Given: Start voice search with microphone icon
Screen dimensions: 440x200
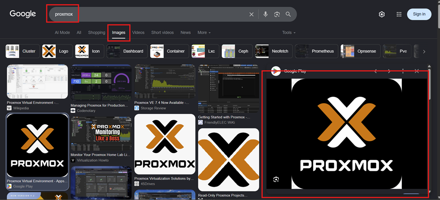Looking at the screenshot, I should click(x=266, y=14).
